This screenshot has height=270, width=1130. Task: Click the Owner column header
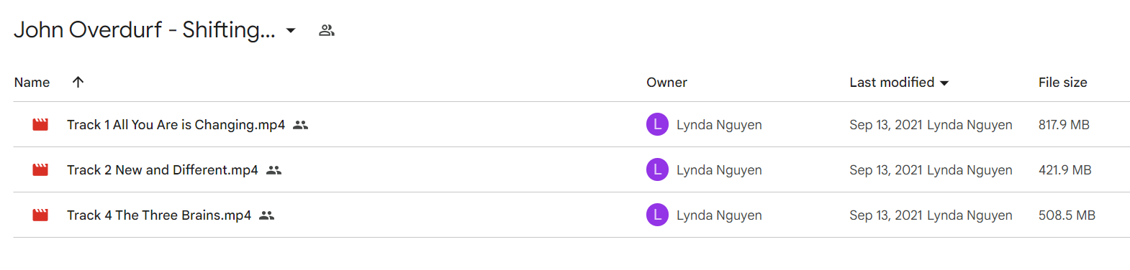pos(666,83)
